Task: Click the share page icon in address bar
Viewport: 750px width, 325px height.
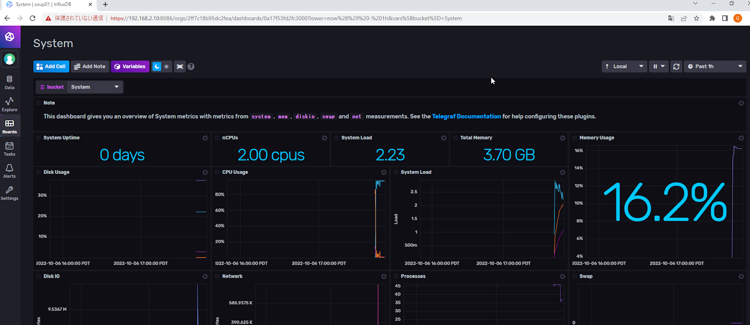Action: [684, 18]
